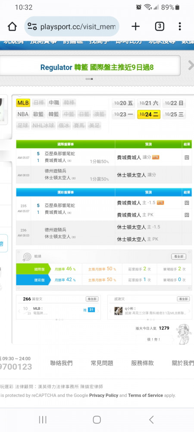
Task: Select the NBA league tab
Action: click(x=23, y=114)
